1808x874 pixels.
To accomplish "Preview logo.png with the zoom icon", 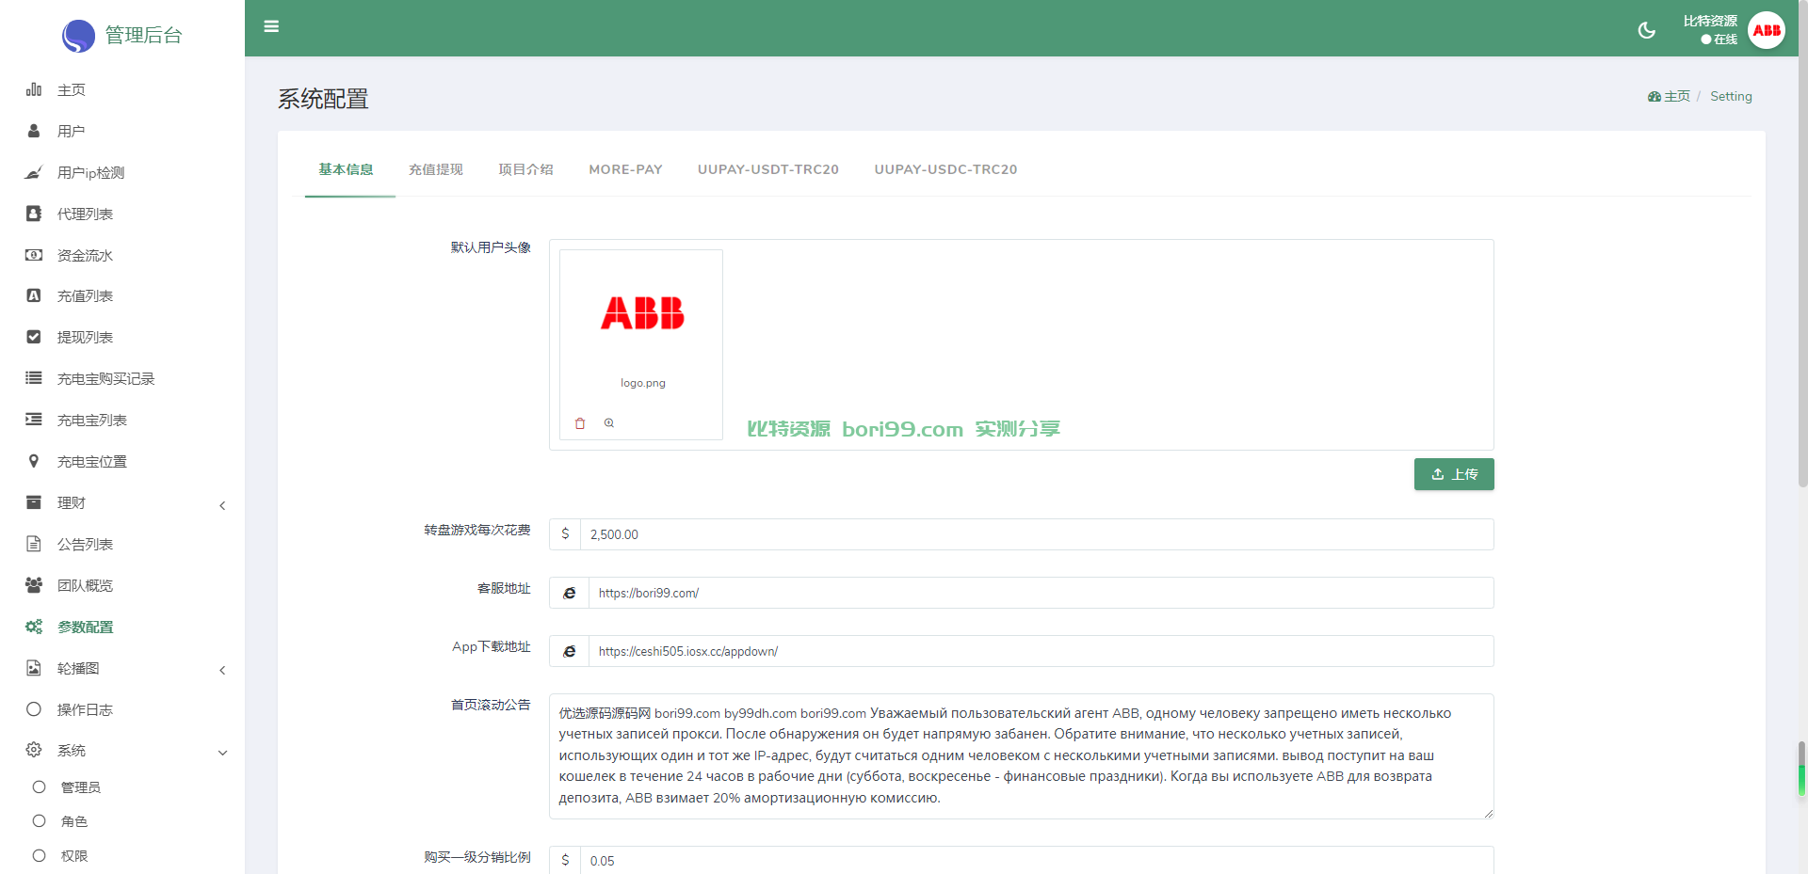I will (x=609, y=423).
